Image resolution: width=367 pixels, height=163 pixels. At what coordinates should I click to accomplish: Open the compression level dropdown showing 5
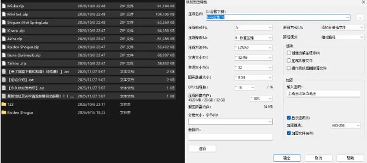tap(253, 38)
